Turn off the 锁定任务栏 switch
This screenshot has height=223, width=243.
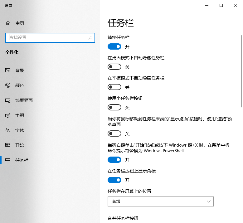tap(114, 46)
